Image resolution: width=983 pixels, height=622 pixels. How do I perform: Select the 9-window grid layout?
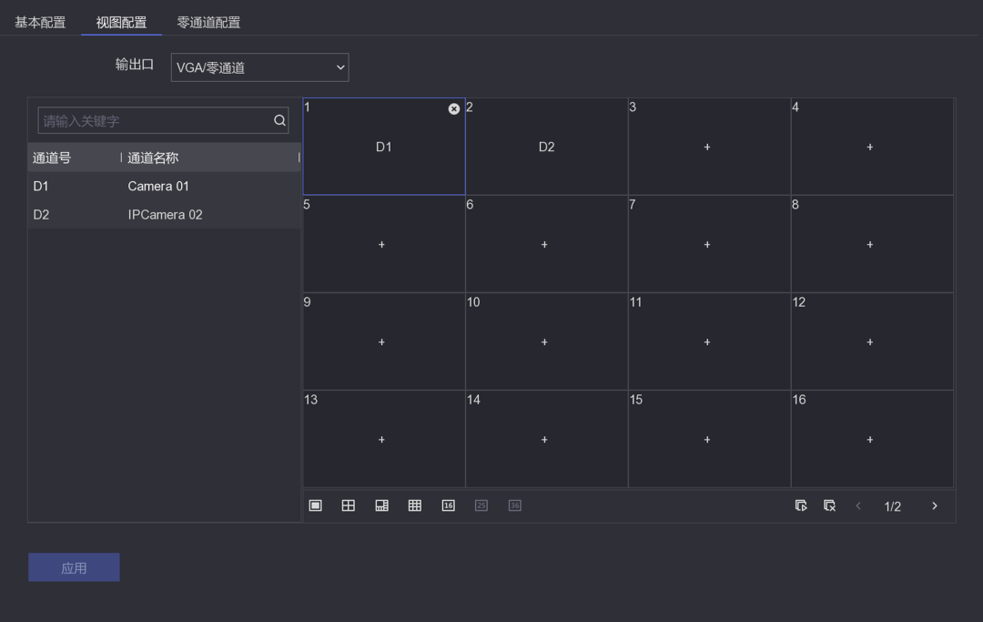pos(415,505)
